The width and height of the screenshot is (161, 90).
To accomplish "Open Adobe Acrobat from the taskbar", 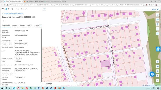I will click(55, 88).
